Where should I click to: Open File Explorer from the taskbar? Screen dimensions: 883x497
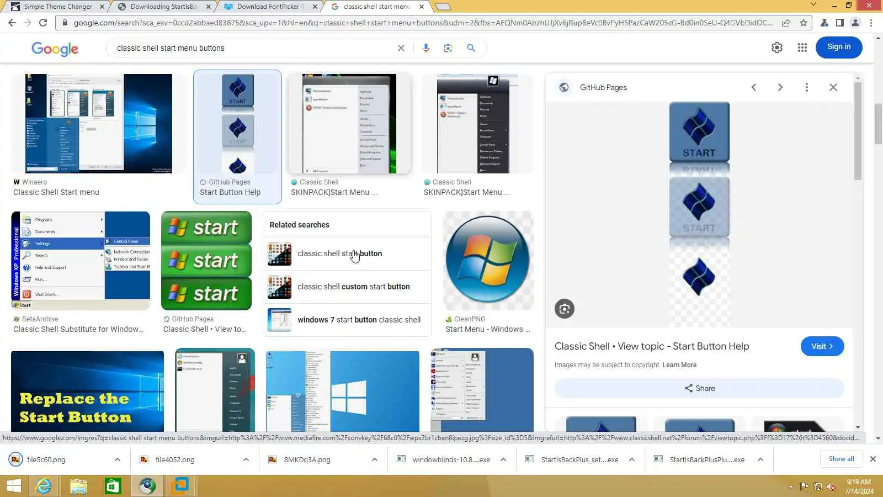[78, 486]
